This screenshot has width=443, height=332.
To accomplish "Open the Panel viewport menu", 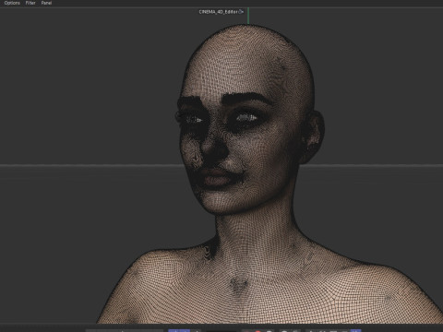I will click(46, 3).
